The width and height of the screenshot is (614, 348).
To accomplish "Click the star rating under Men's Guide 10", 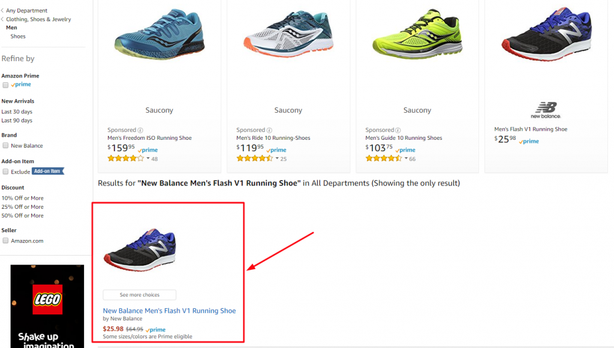I will pyautogui.click(x=384, y=159).
